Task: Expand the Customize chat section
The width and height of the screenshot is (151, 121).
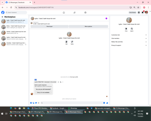Action: pos(129,35)
